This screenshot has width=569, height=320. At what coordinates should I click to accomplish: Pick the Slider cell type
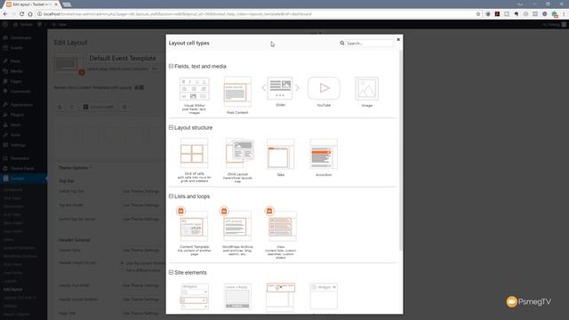pos(281,92)
